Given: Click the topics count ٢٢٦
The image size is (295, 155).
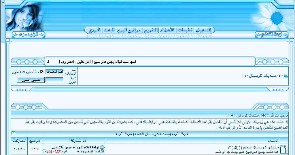Looking at the screenshot, I should pos(35,149).
